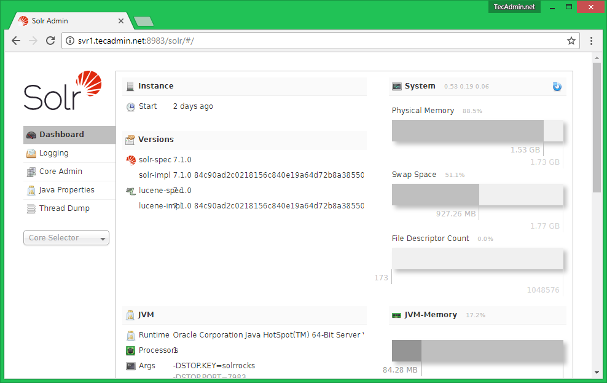Screen dimensions: 607x383
Task: Click the 88.5% physical memory percentage
Action: tap(472, 111)
